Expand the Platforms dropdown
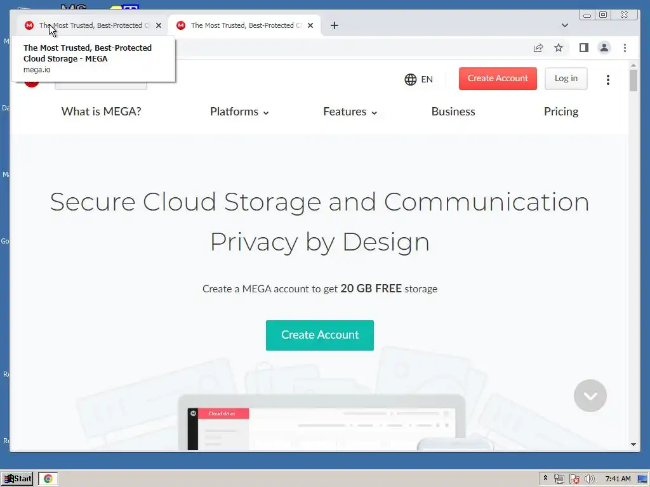Screen dimensions: 650x487 coord(239,112)
